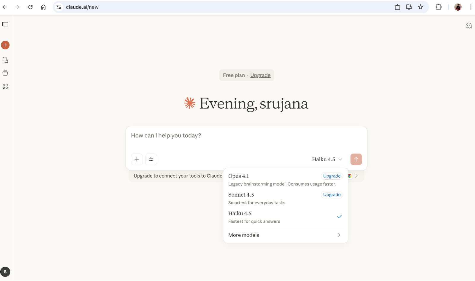The height and width of the screenshot is (281, 475).
Task: Click the attachment plus button in composer
Action: pyautogui.click(x=137, y=159)
